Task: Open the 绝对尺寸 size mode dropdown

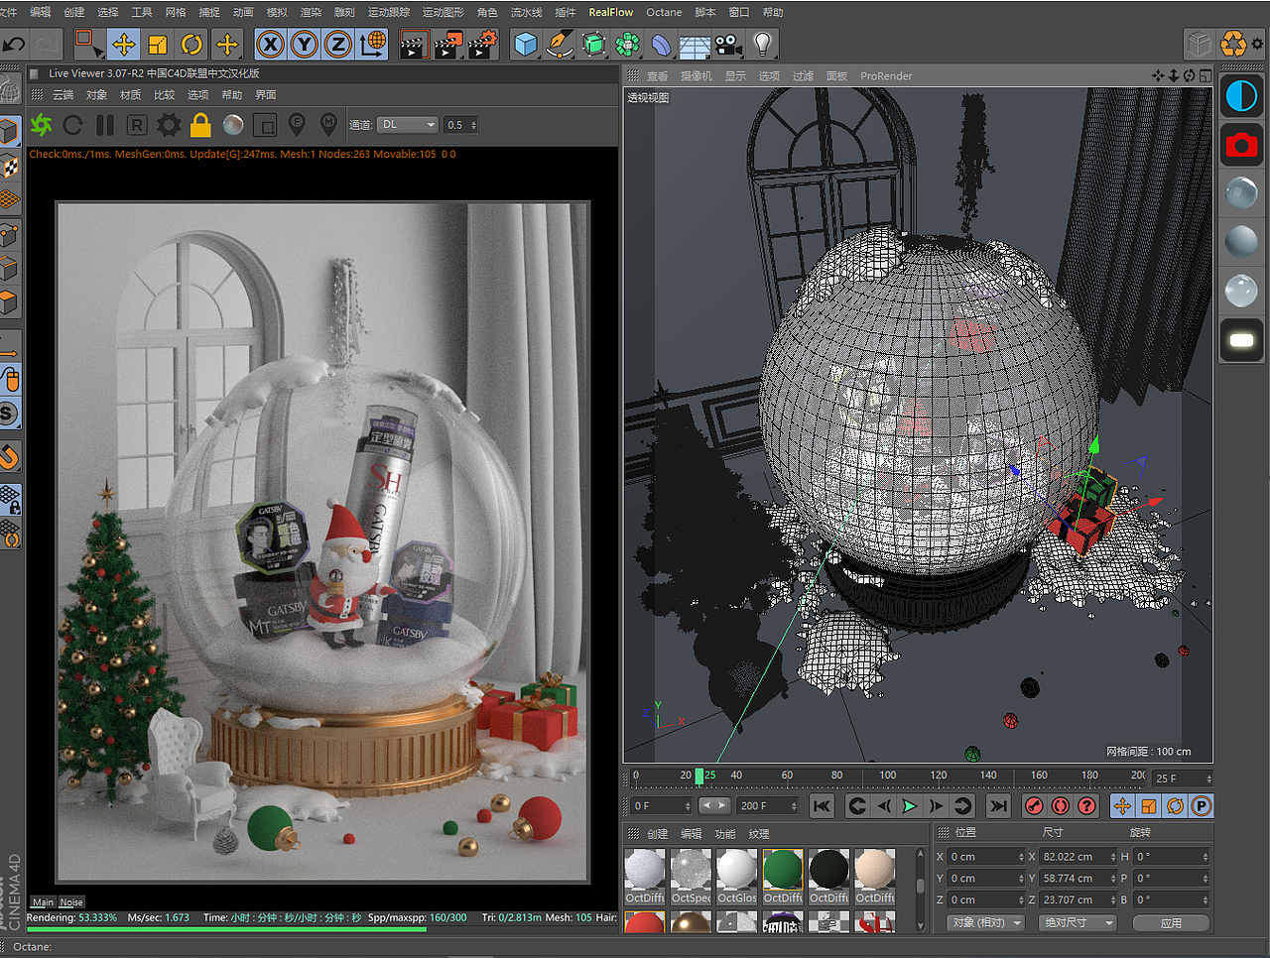Action: 1077,922
